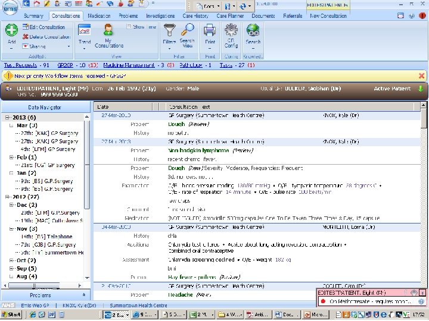This screenshot has height=321, width=429.
Task: Open the Sharing option
Action: pyautogui.click(x=34, y=46)
